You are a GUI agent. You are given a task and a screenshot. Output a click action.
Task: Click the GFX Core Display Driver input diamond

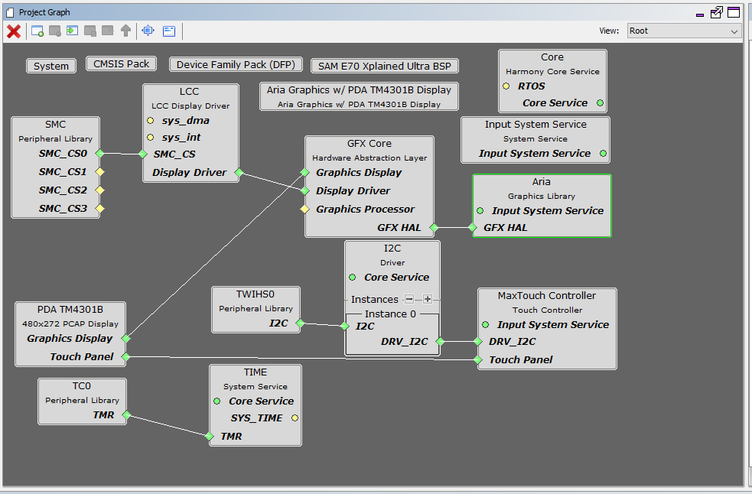tap(304, 191)
